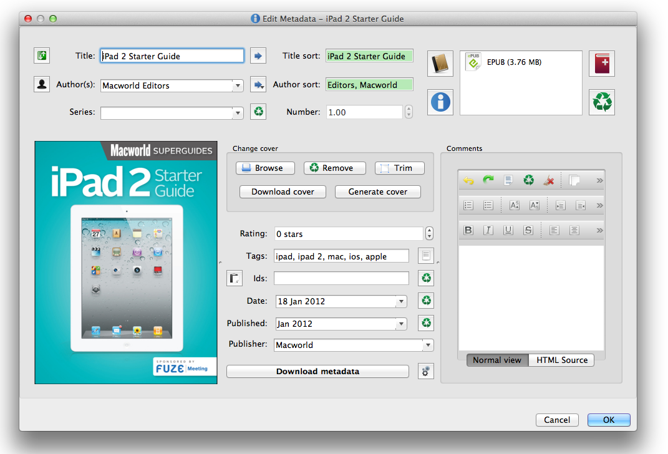Expand the overflow chevron in the bold/italic toolbar row
The width and height of the screenshot is (668, 454).
tap(599, 230)
